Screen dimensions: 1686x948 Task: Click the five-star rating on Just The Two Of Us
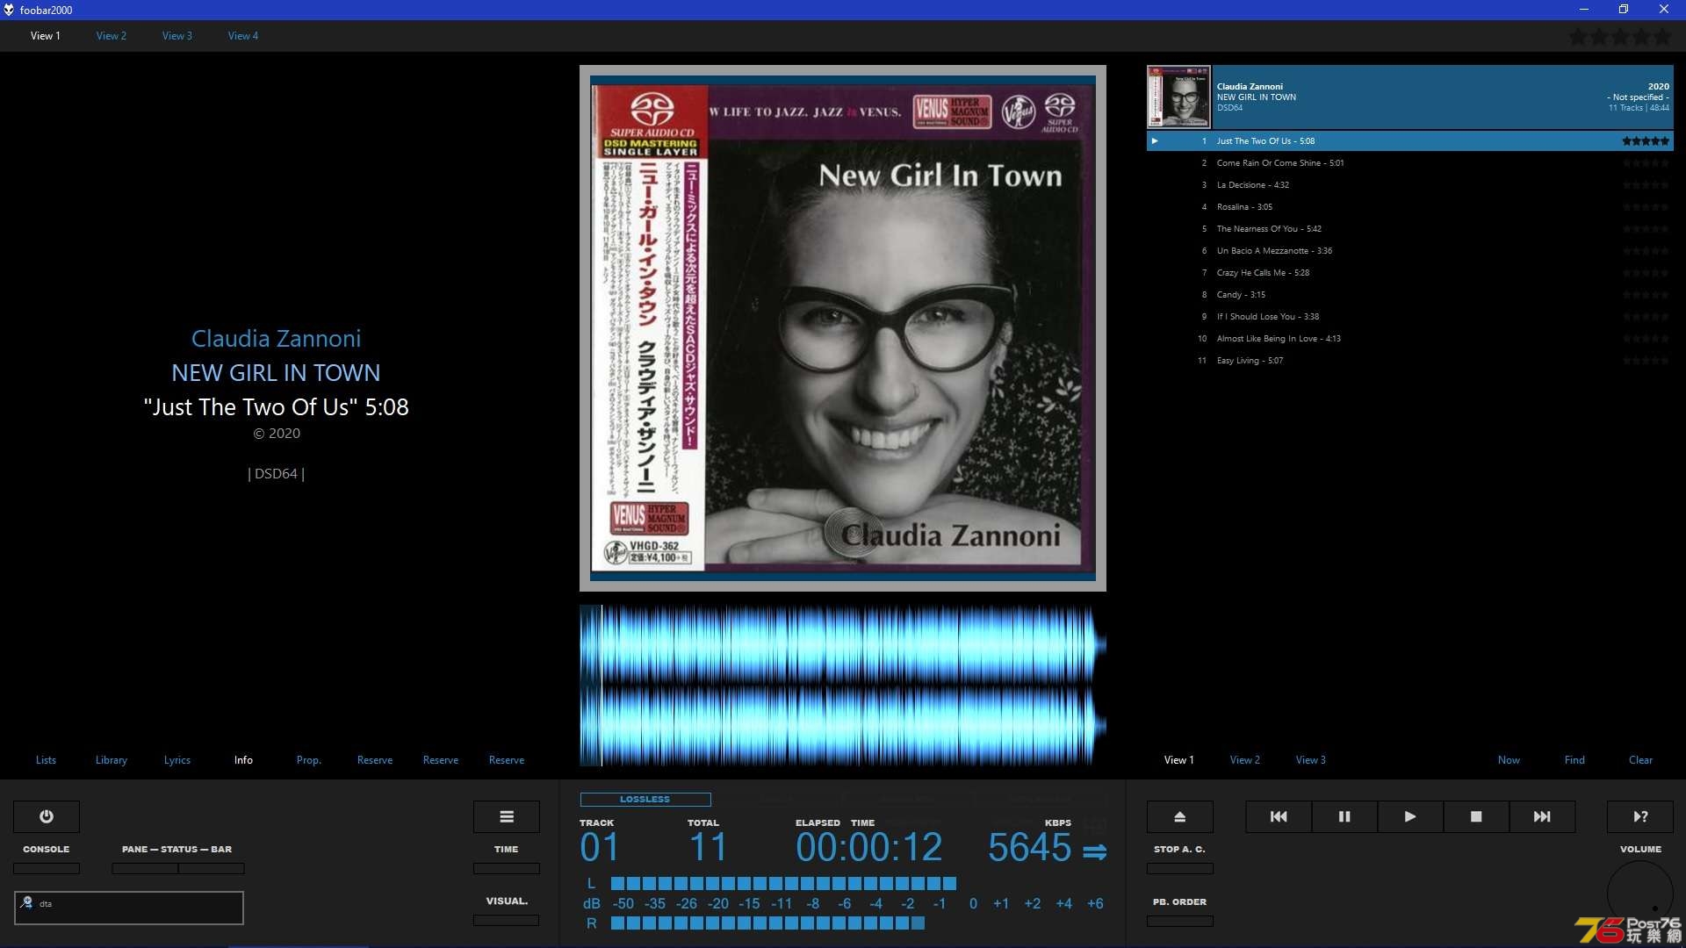(x=1646, y=140)
